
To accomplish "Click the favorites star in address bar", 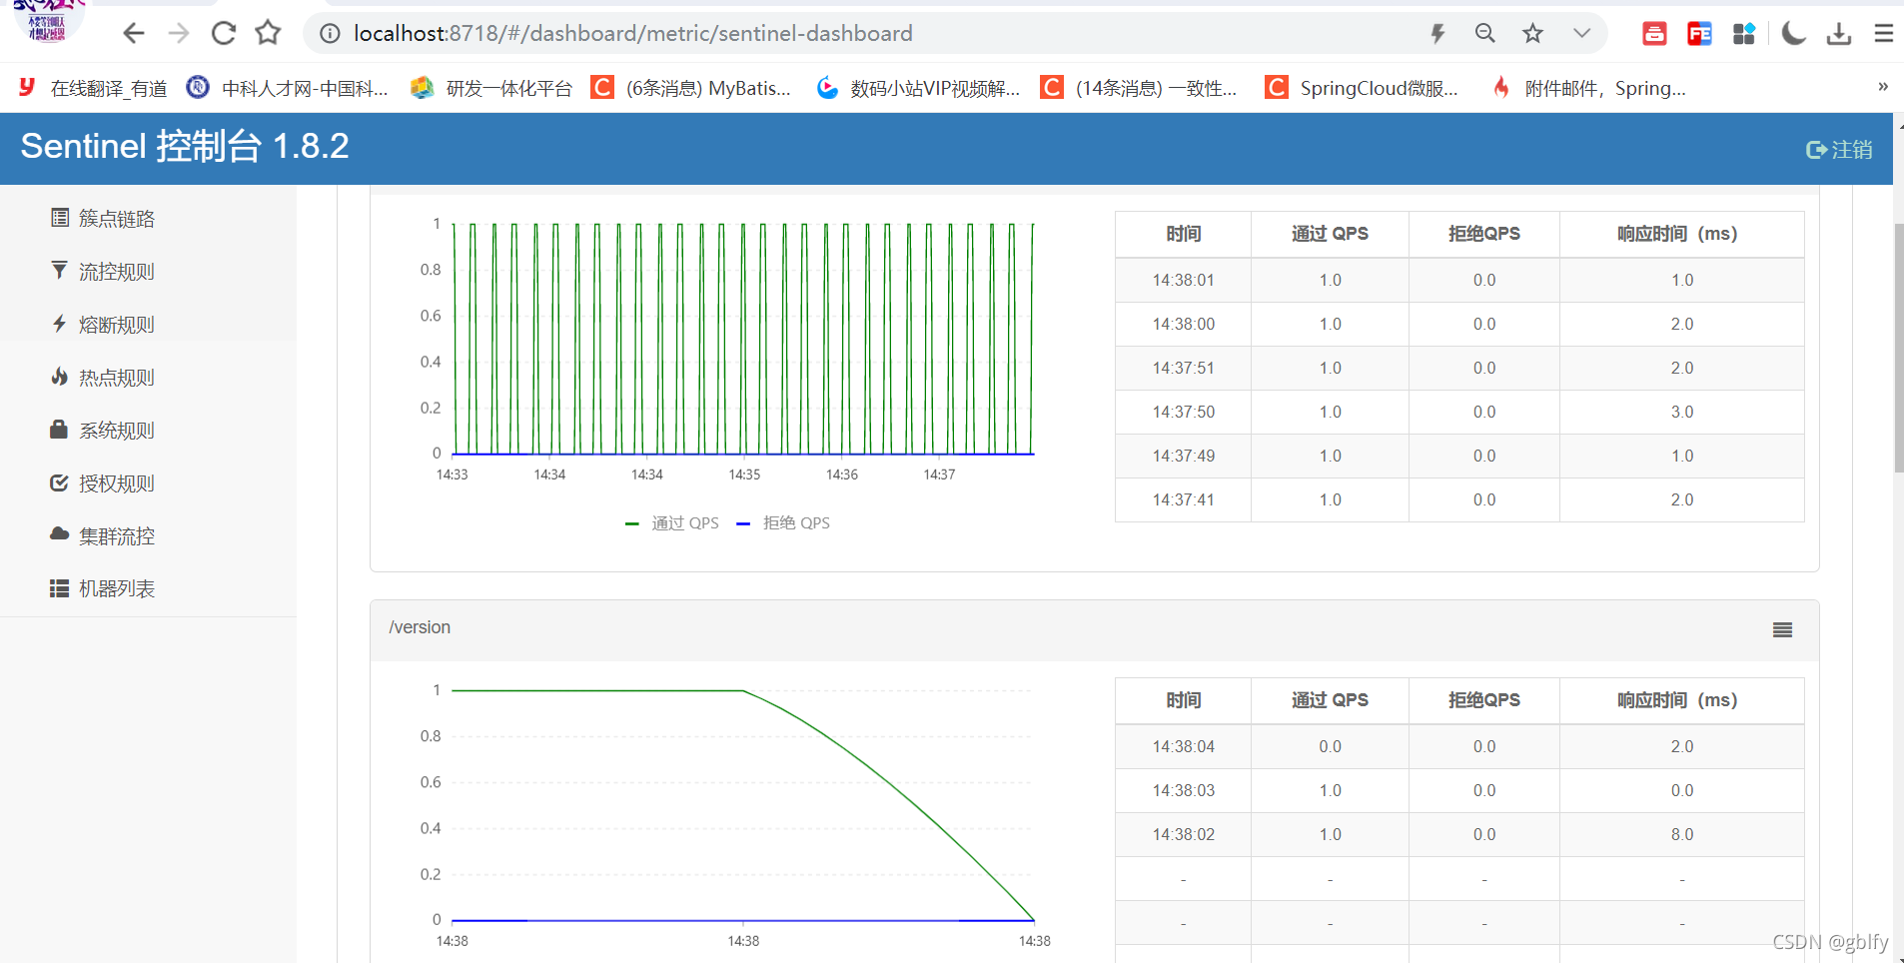I will click(1533, 34).
